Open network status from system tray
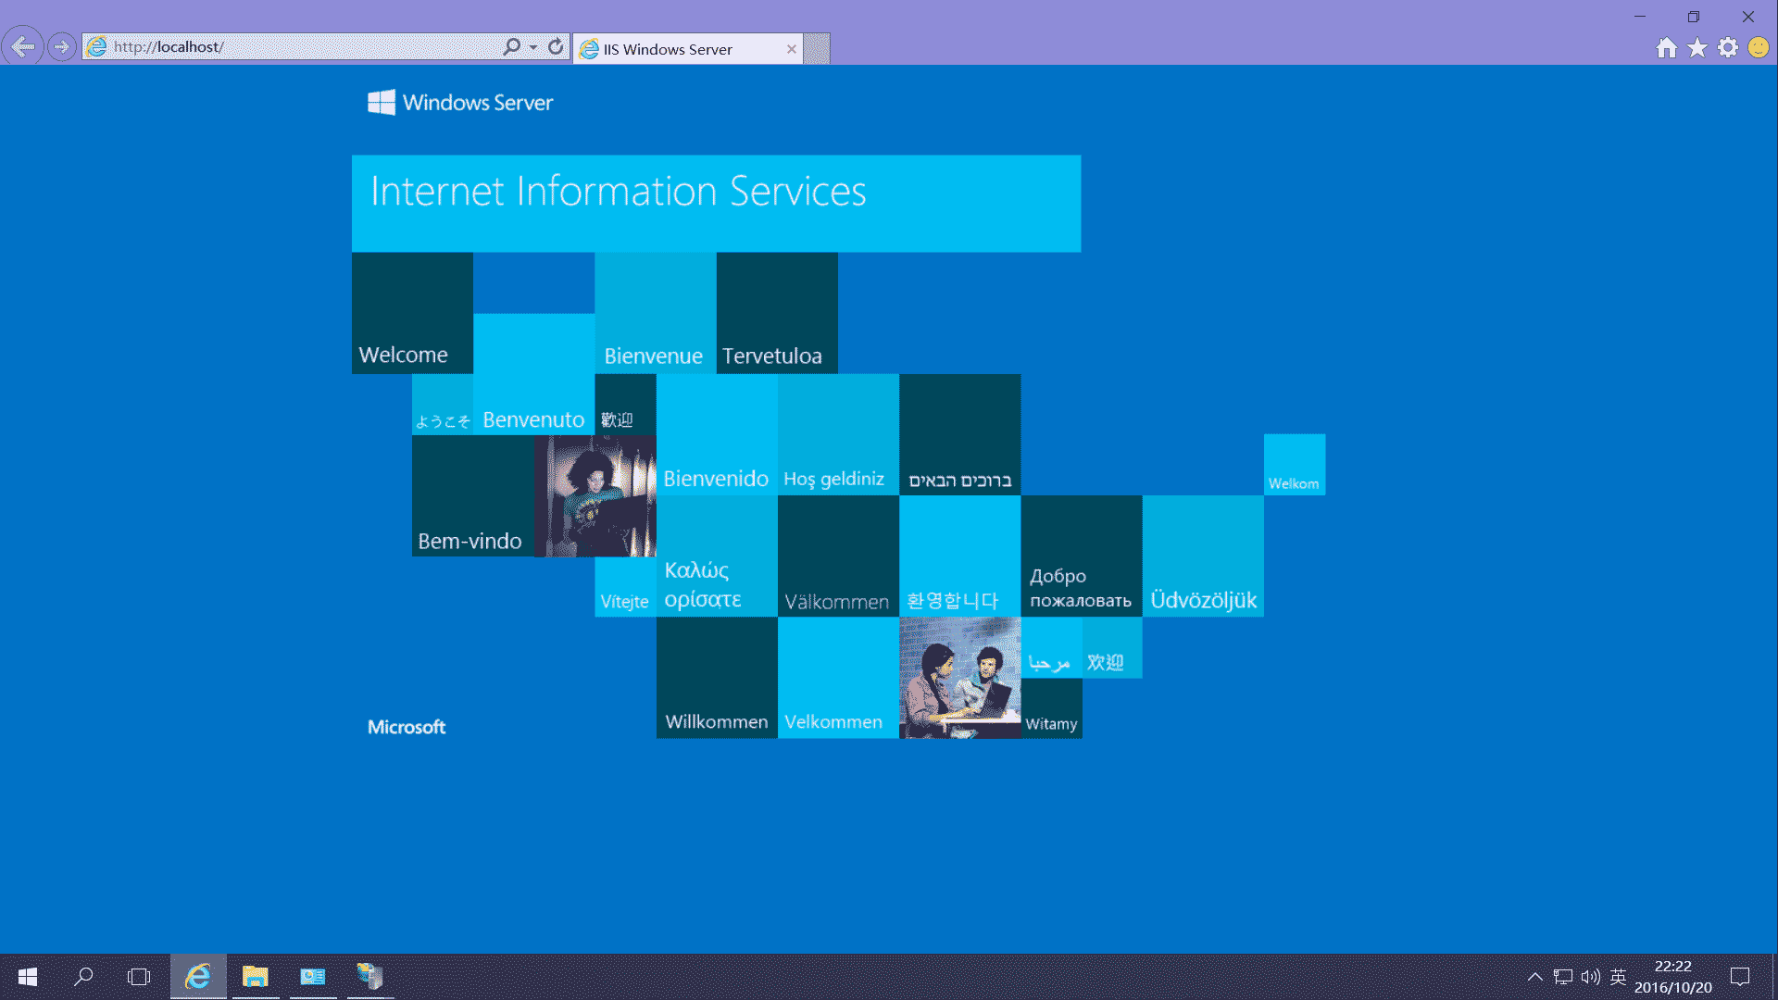The height and width of the screenshot is (1000, 1778). pos(1562,976)
